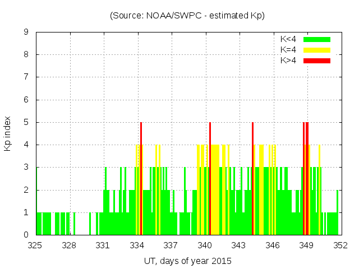Select the "K<4" legend label text
This screenshot has width=359, height=269.
coord(288,39)
